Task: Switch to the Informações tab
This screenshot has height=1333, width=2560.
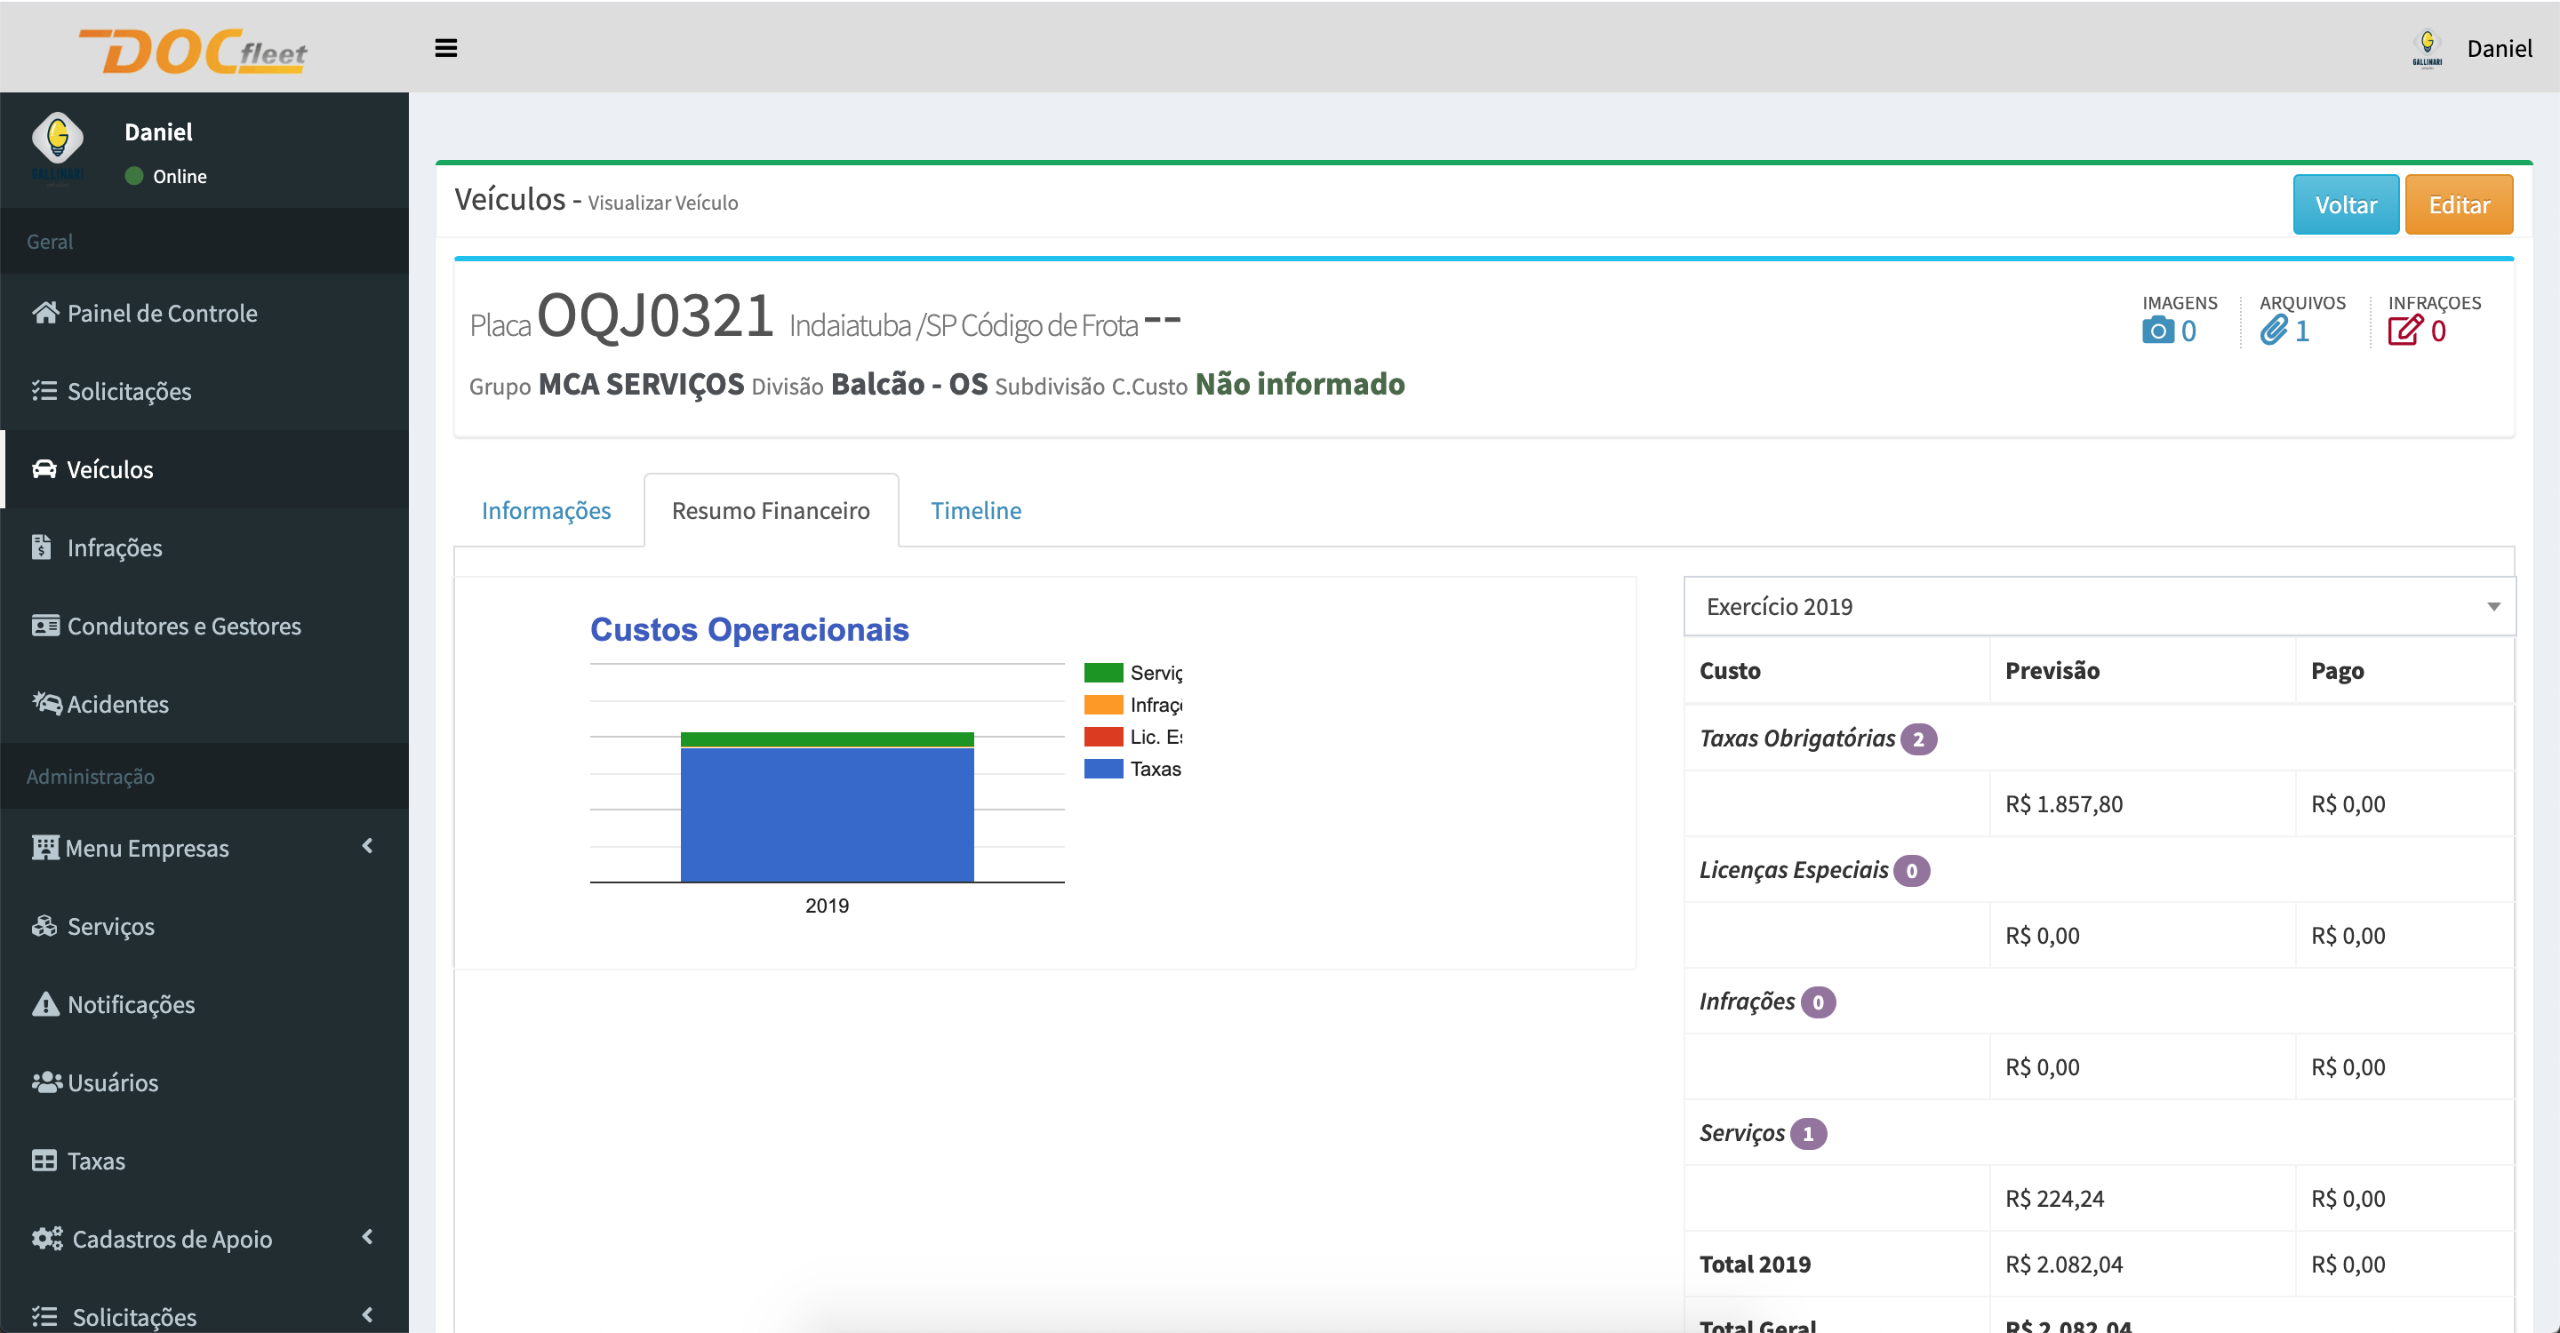Action: click(x=547, y=511)
